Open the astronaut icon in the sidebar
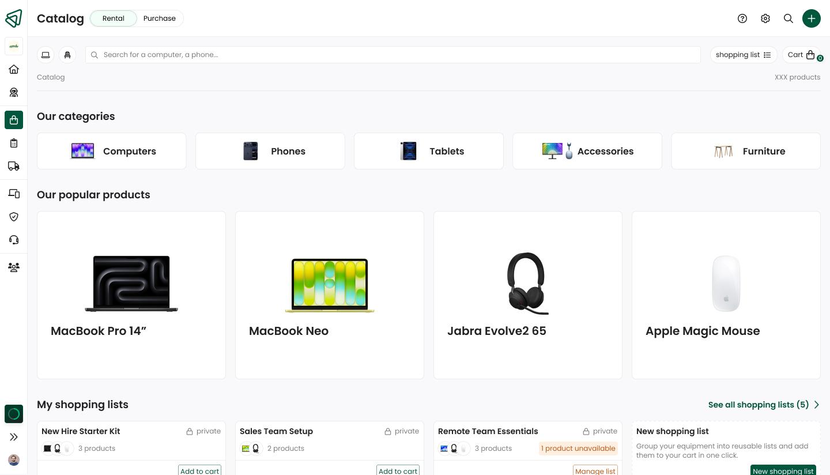The height and width of the screenshot is (475, 830). pyautogui.click(x=14, y=92)
